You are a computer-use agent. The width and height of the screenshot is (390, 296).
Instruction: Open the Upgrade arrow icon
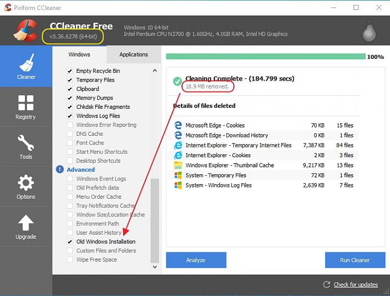(26, 223)
